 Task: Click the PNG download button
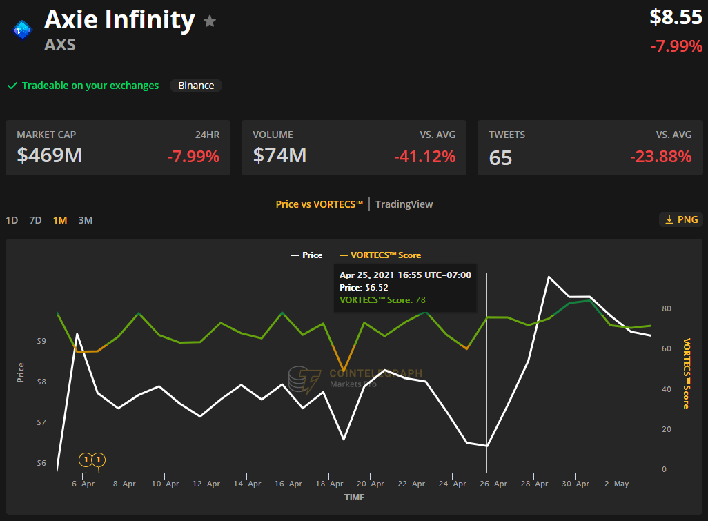pos(681,219)
